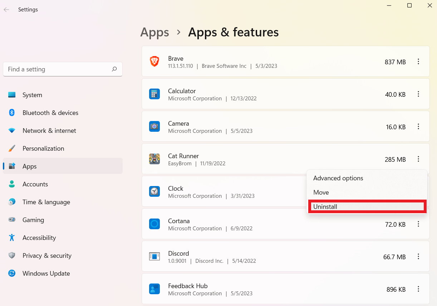Image resolution: width=437 pixels, height=306 pixels.
Task: Click the Brave app name
Action: (176, 59)
